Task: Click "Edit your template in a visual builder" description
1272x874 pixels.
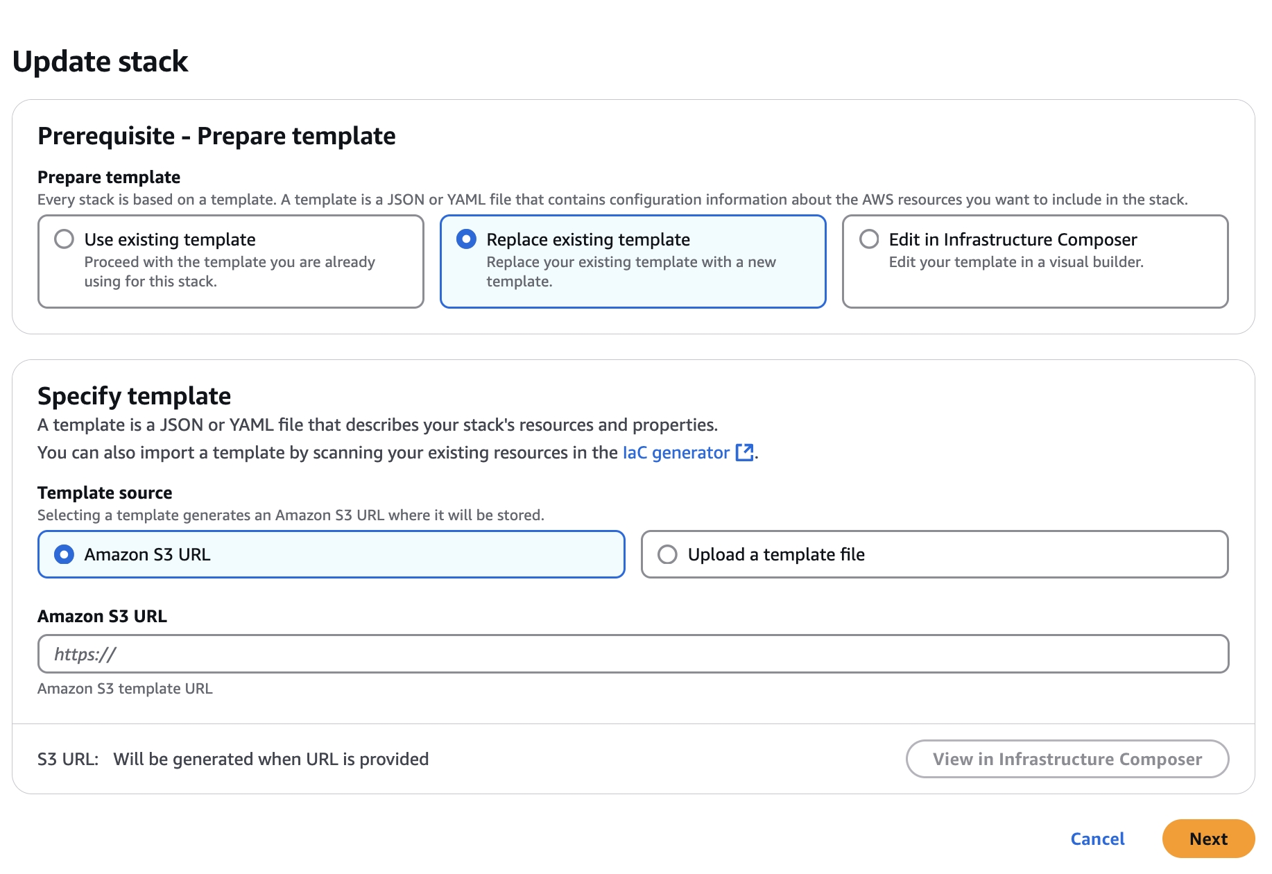Action: (x=1015, y=262)
